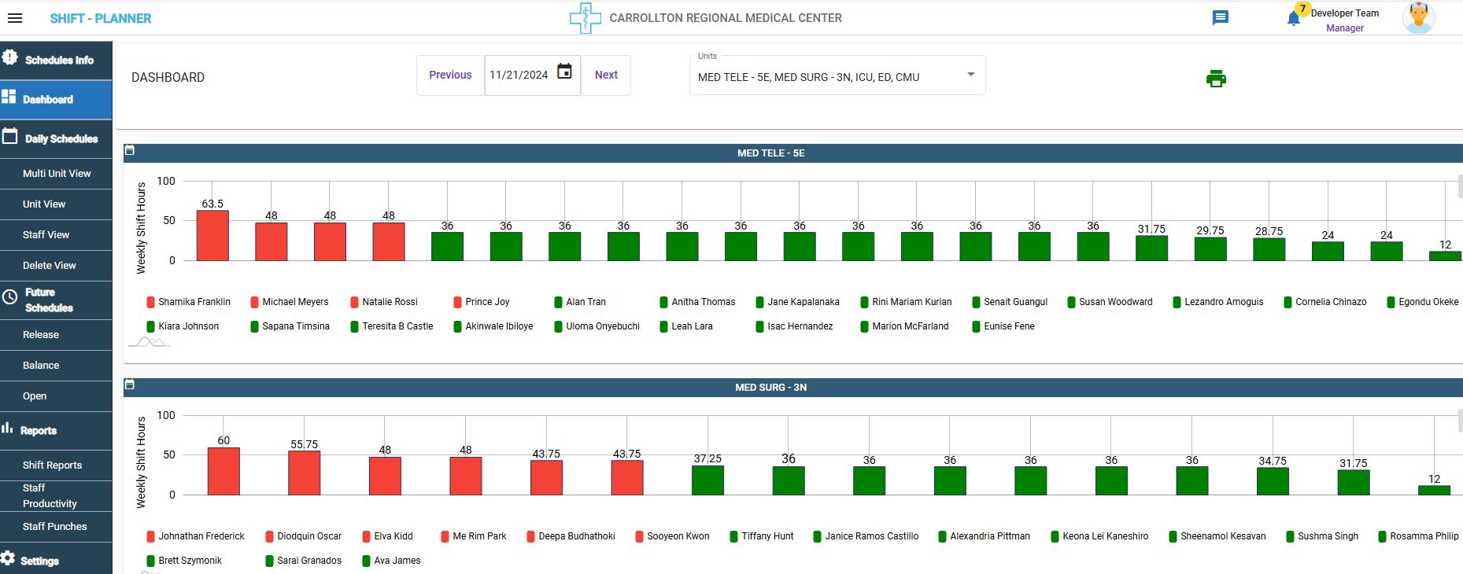Click the 63.5 hours red bar

(x=212, y=236)
